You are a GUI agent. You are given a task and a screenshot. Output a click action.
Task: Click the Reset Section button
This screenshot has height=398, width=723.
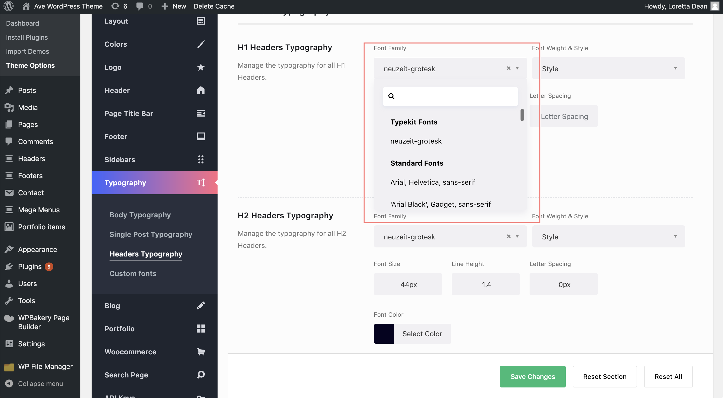tap(605, 377)
